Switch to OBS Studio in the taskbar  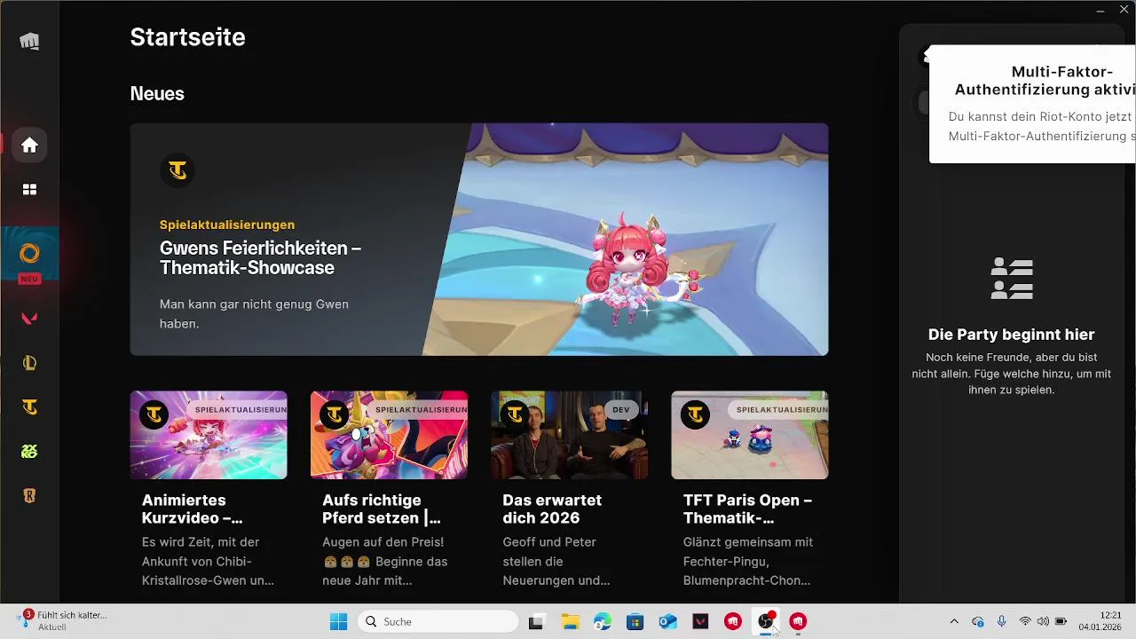765,621
